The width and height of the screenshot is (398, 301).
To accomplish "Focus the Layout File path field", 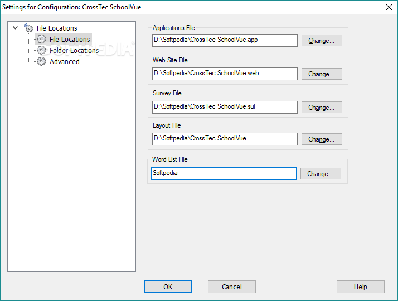I will (x=225, y=139).
